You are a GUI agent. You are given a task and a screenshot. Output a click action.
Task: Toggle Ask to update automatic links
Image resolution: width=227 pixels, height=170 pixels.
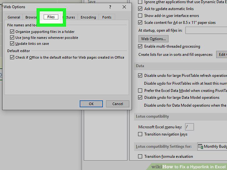[x=140, y=9]
